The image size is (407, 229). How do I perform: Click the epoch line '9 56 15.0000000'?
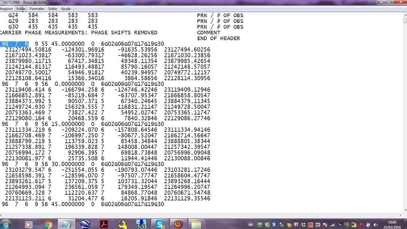pos(59,124)
